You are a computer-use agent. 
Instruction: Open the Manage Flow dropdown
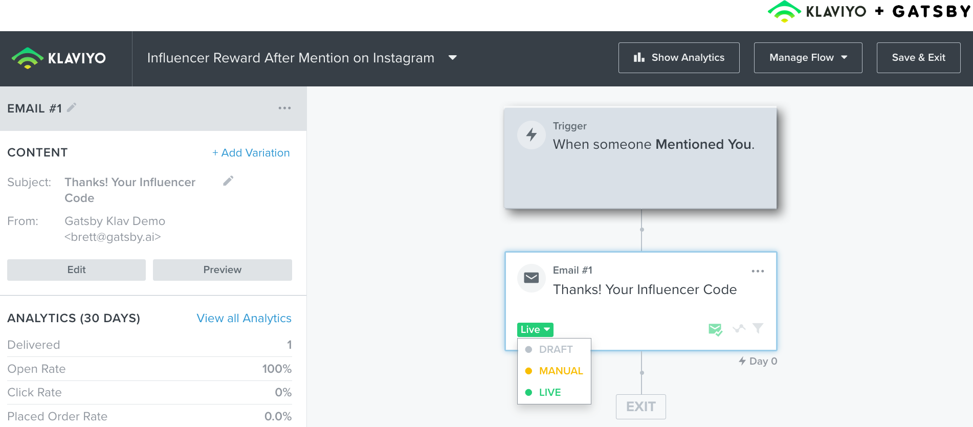pyautogui.click(x=808, y=58)
